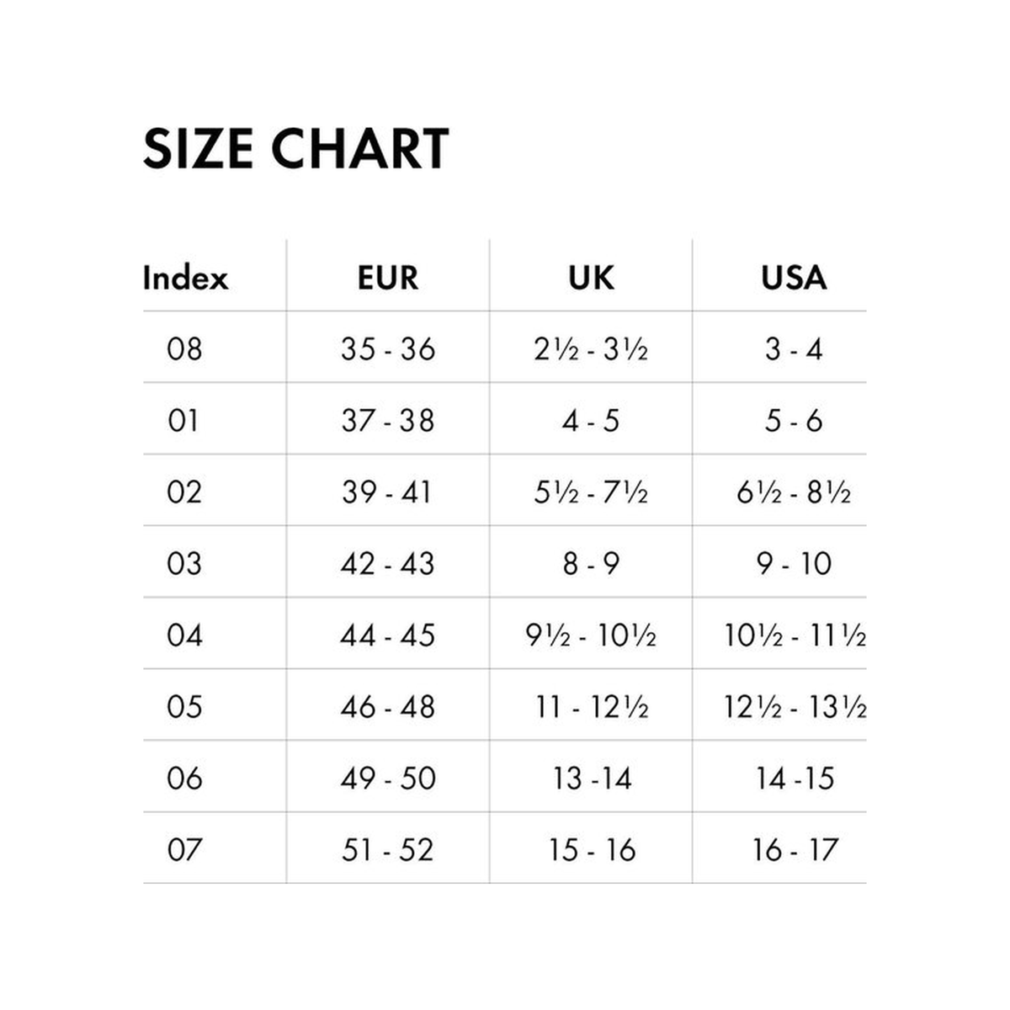
Task: Click USA size 16 - 17 cell
Action: (795, 849)
